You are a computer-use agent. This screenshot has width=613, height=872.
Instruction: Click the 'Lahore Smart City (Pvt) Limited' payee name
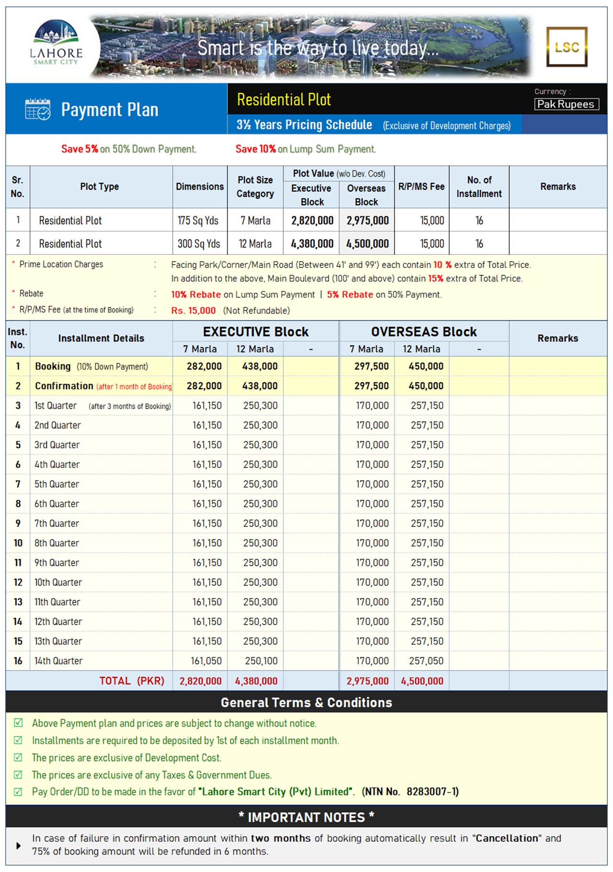(275, 792)
